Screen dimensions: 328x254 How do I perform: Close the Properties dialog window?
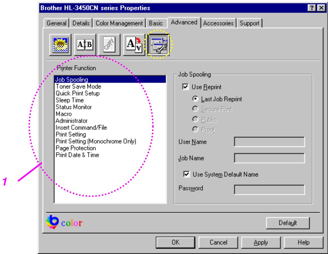click(321, 8)
